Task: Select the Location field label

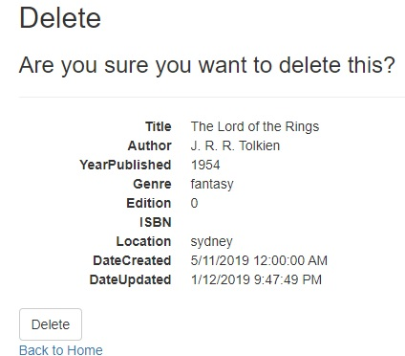Action: pos(143,241)
